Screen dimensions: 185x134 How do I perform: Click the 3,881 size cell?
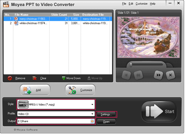(x=75, y=23)
